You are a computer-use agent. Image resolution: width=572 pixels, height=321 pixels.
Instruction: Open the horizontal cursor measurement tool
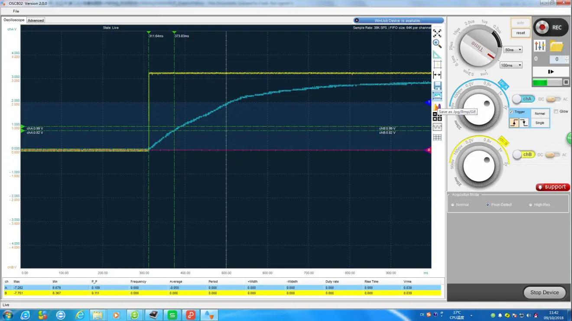[x=437, y=75]
